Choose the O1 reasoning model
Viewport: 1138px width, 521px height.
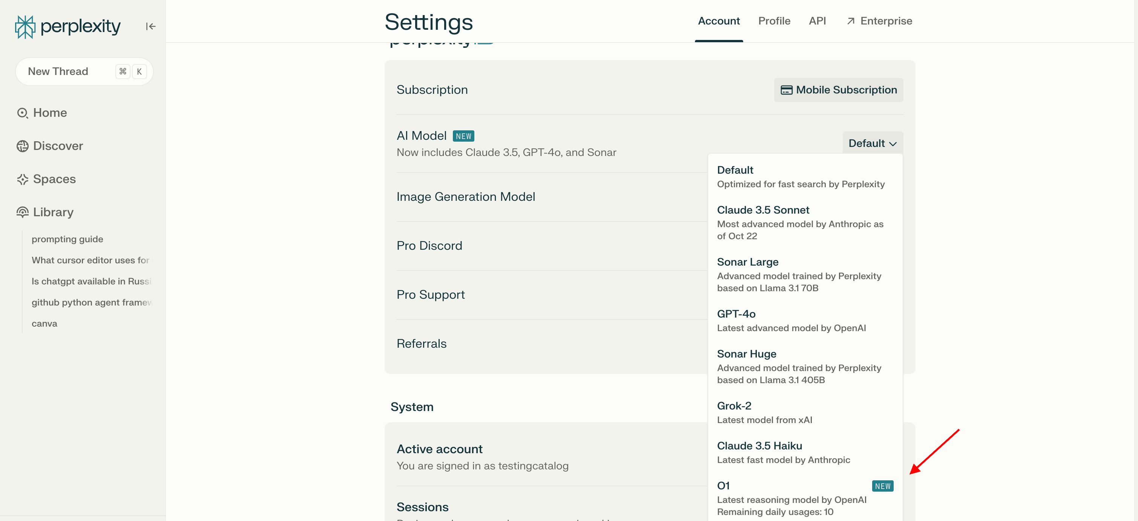click(x=805, y=498)
